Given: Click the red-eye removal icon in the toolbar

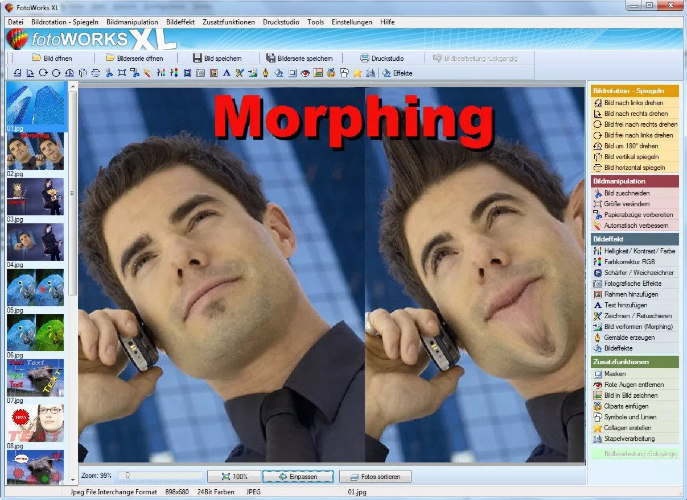Looking at the screenshot, I should click(x=305, y=73).
